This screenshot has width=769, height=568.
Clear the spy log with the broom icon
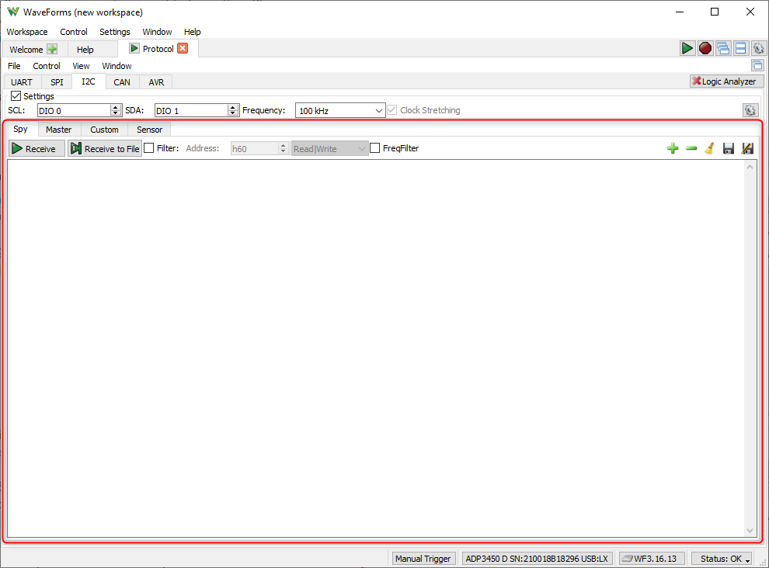(709, 148)
